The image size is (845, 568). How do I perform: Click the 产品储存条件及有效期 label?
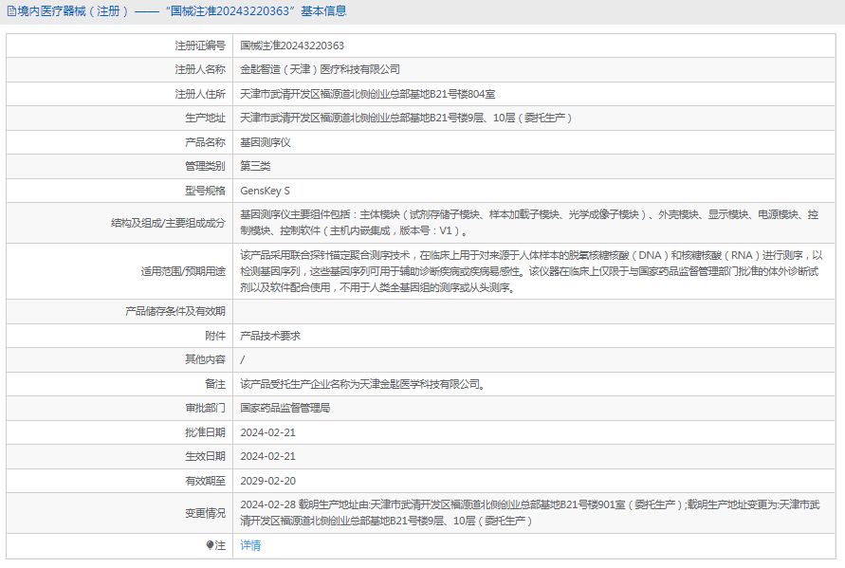(x=175, y=311)
